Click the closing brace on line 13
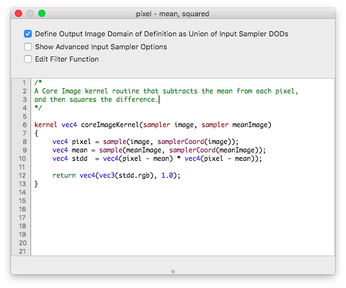The image size is (346, 288). point(36,184)
